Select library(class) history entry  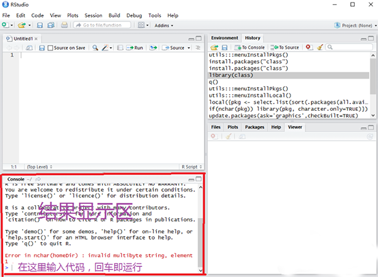click(289, 75)
